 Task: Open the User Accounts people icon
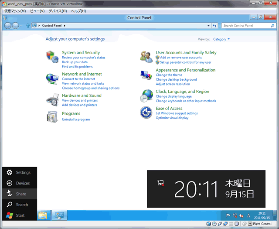pyautogui.click(x=146, y=57)
